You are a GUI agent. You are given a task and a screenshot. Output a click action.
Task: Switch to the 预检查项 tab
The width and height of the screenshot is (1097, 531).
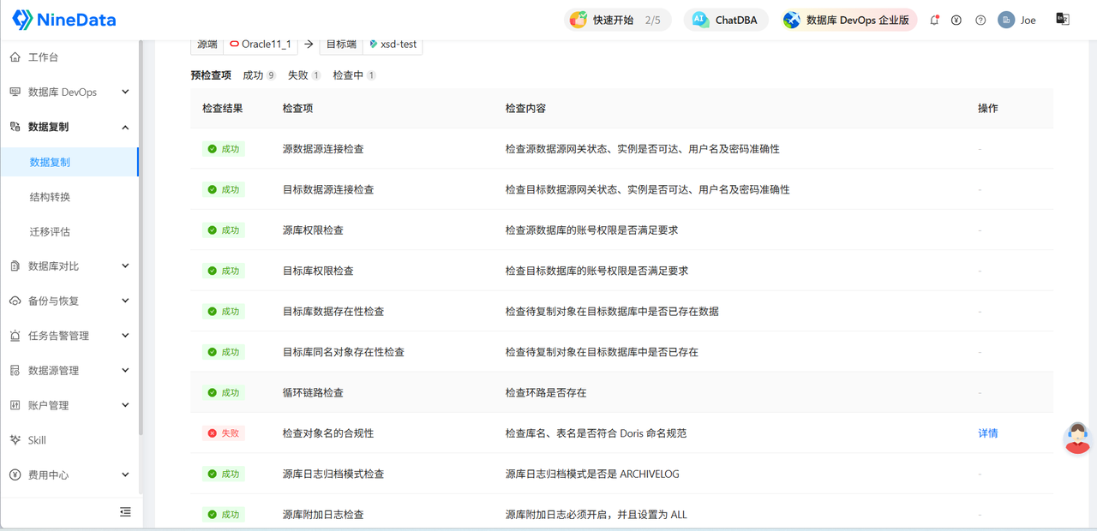(211, 75)
